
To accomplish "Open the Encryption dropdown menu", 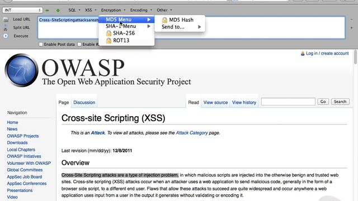I will tap(113, 10).
